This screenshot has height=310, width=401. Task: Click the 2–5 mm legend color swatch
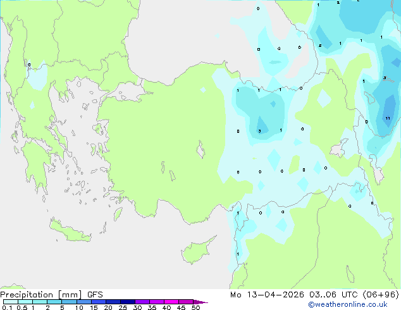pos(54,302)
